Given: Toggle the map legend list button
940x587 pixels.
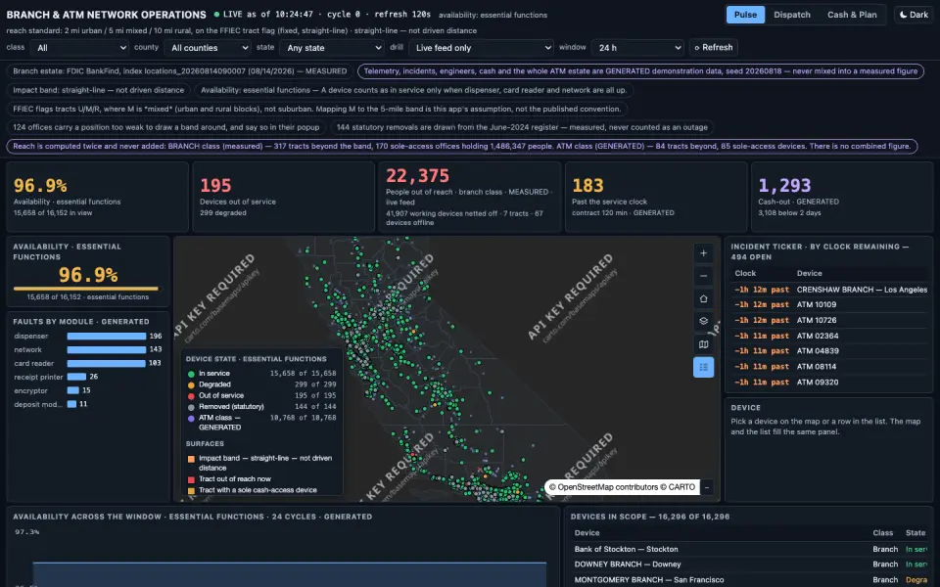Looking at the screenshot, I should [x=703, y=367].
